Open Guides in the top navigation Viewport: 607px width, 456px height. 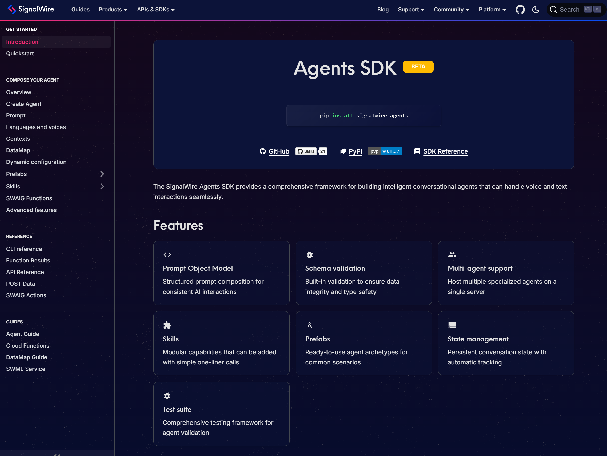pos(81,10)
